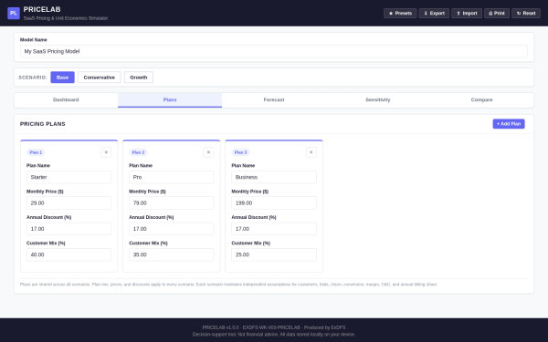The height and width of the screenshot is (342, 548).
Task: Click Plan 3 annual discount field
Action: [274, 229]
